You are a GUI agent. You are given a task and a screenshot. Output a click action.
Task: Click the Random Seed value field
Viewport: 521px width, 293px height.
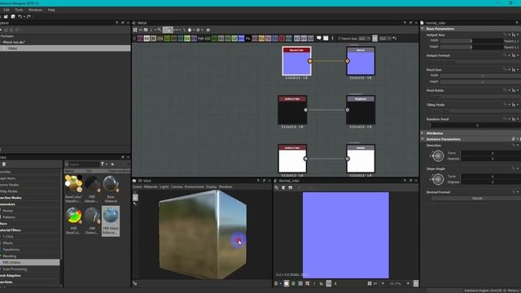(x=475, y=125)
